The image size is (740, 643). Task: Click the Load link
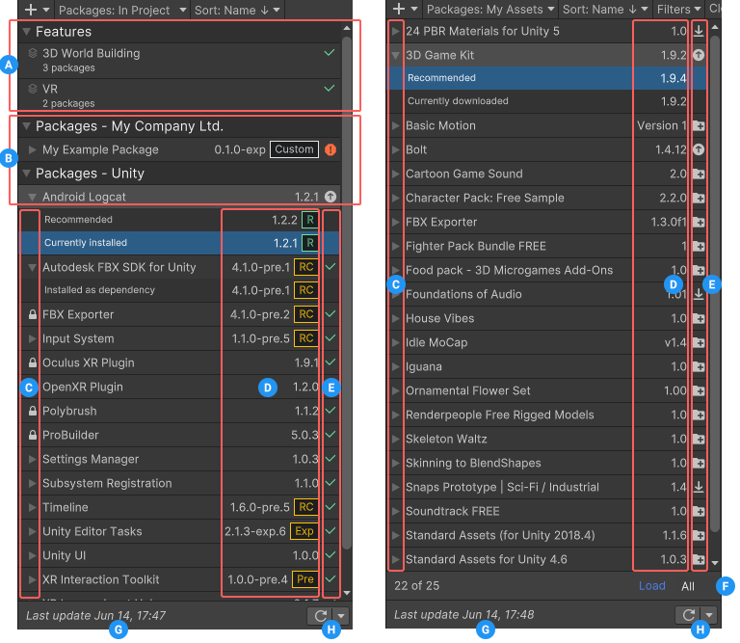[x=651, y=585]
